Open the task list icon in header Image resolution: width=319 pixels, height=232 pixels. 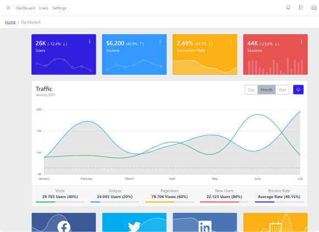click(301, 8)
